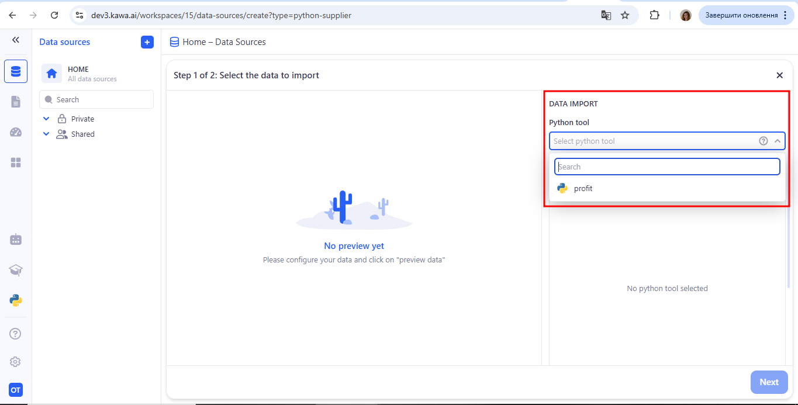Collapse the left sidebar with double chevron
Image resolution: width=798 pixels, height=405 pixels.
(16, 40)
